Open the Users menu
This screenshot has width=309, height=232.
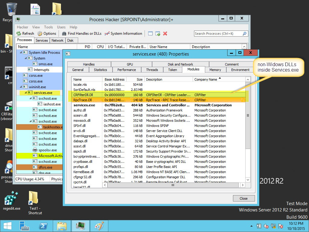click(61, 27)
